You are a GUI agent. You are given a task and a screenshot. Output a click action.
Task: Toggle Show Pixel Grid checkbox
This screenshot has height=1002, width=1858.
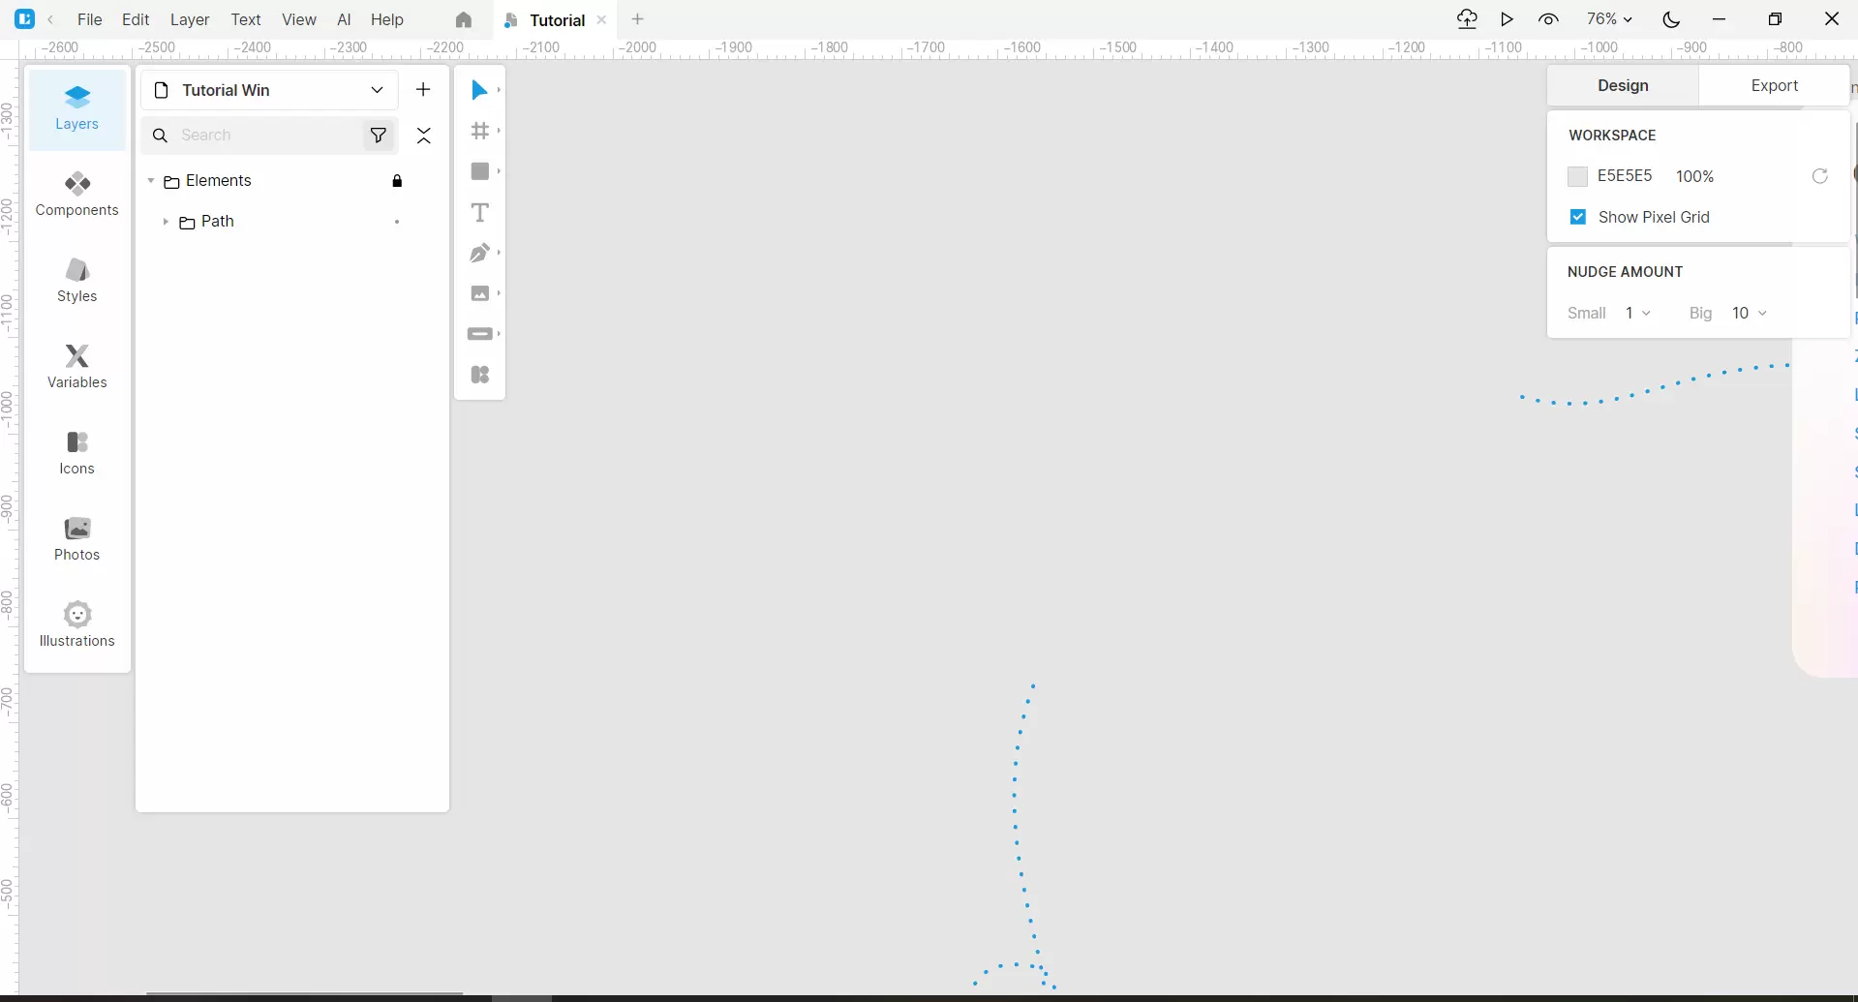click(x=1578, y=217)
